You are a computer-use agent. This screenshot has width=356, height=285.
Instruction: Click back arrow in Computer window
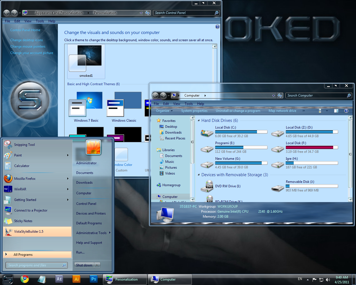[155, 95]
